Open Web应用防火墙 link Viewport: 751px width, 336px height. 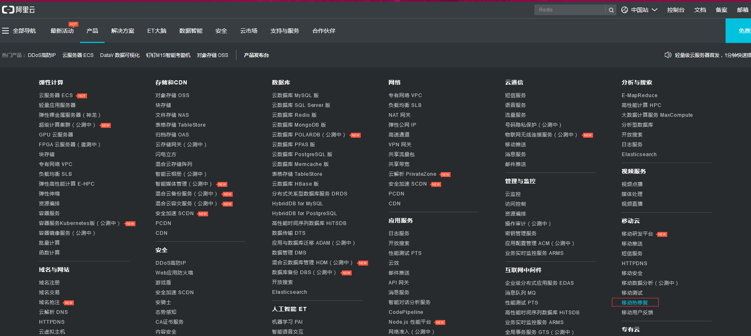174,273
